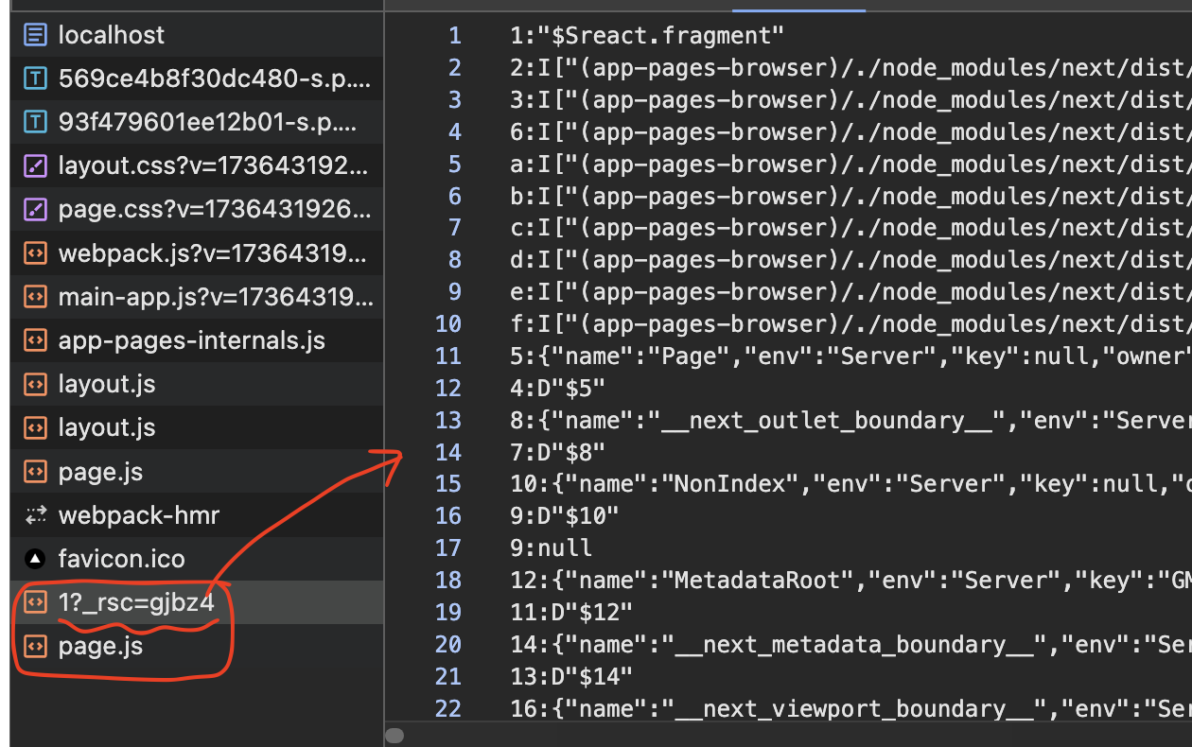
Task: Click line number 10 in the gutter
Action: (x=448, y=324)
